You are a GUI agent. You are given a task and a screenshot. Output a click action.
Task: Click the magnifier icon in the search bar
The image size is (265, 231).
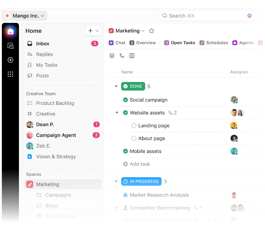click(x=164, y=16)
